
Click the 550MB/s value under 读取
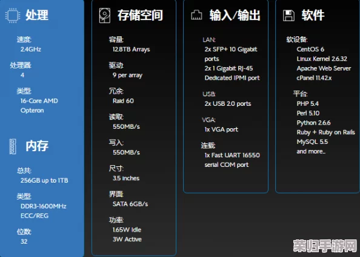[x=126, y=126]
